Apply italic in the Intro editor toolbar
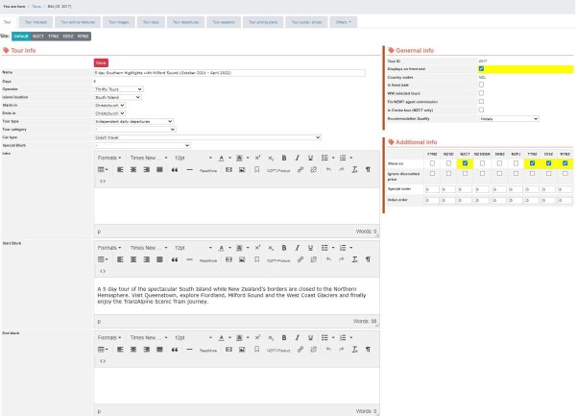Image resolution: width=576 pixels, height=416 pixels. 298,158
